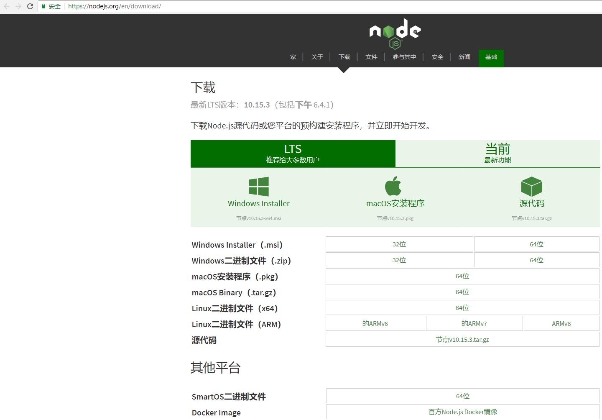
Task: Open the 下载 navigation item
Action: 344,57
